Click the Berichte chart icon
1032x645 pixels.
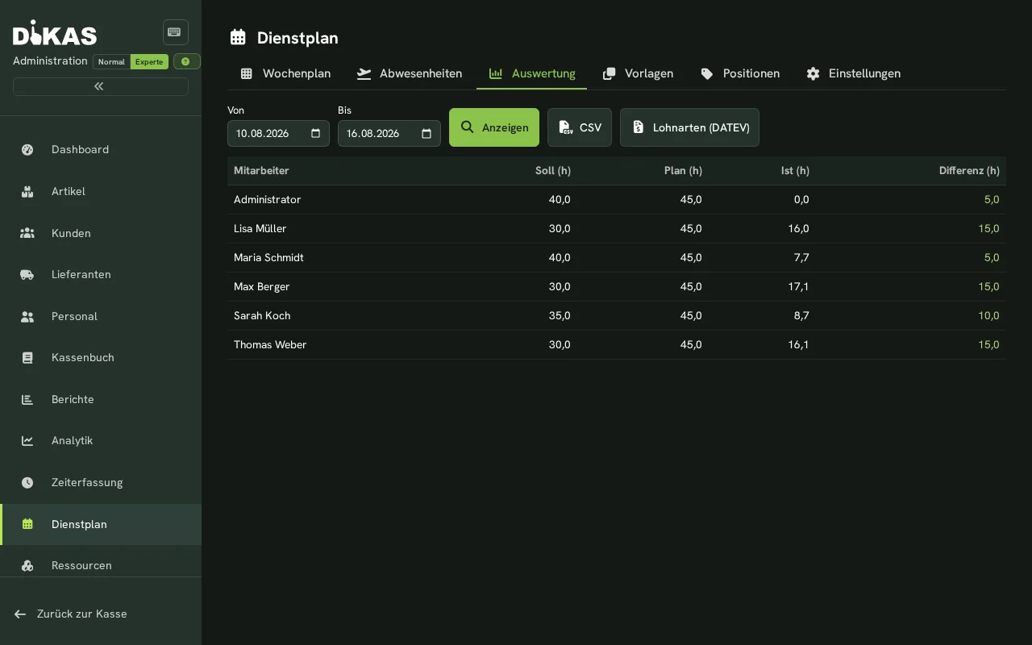point(27,399)
